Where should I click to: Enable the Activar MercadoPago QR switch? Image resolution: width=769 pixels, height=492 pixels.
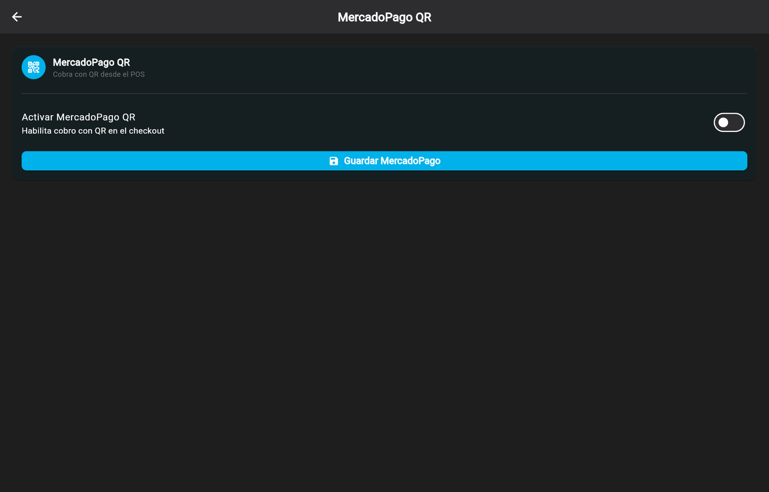[x=729, y=123]
